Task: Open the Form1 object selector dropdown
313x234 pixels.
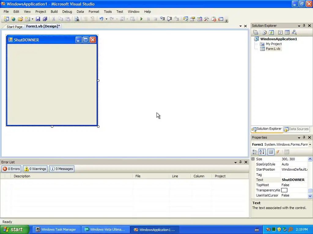Action: click(x=310, y=144)
